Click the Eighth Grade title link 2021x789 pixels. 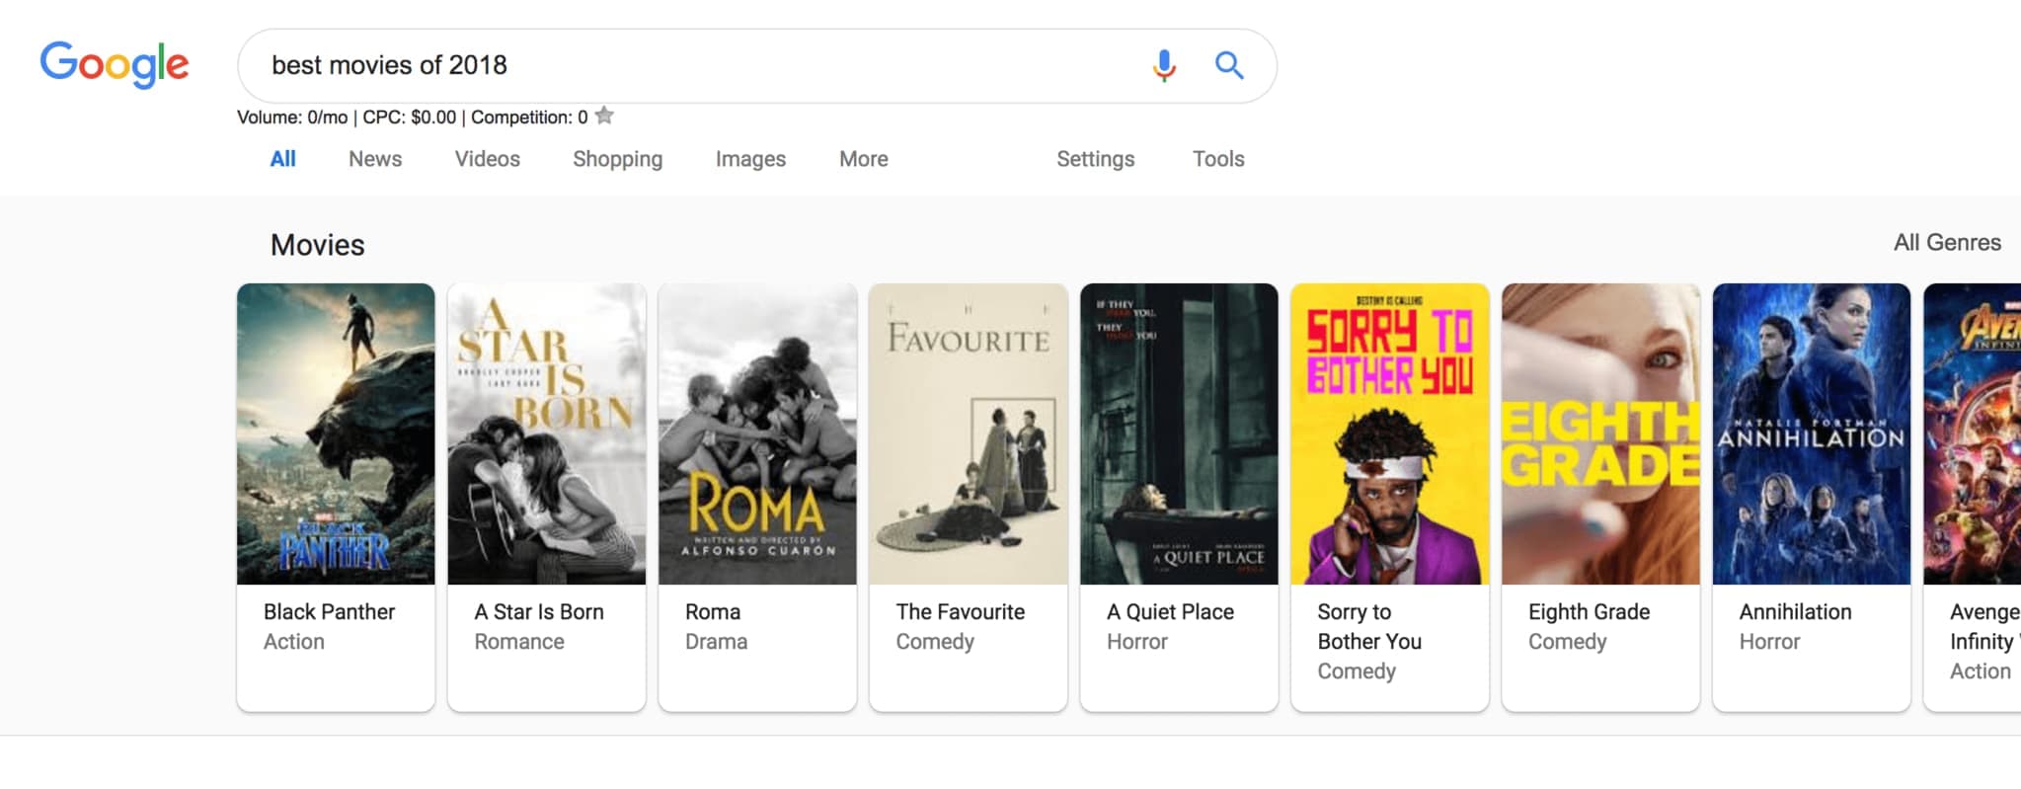tap(1590, 612)
